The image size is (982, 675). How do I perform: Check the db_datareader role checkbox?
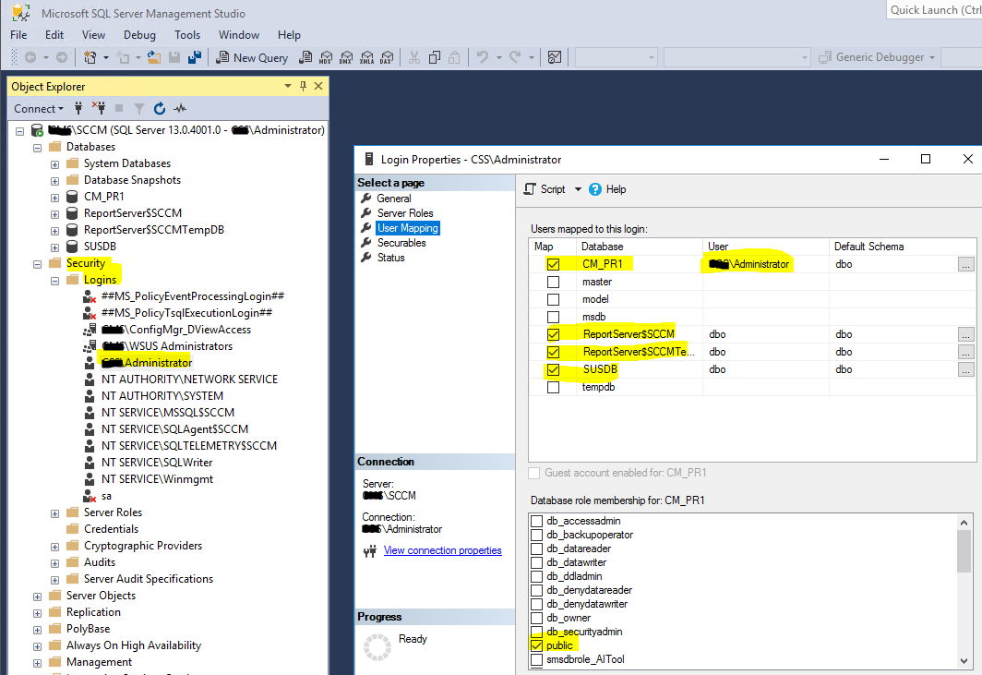tap(537, 549)
